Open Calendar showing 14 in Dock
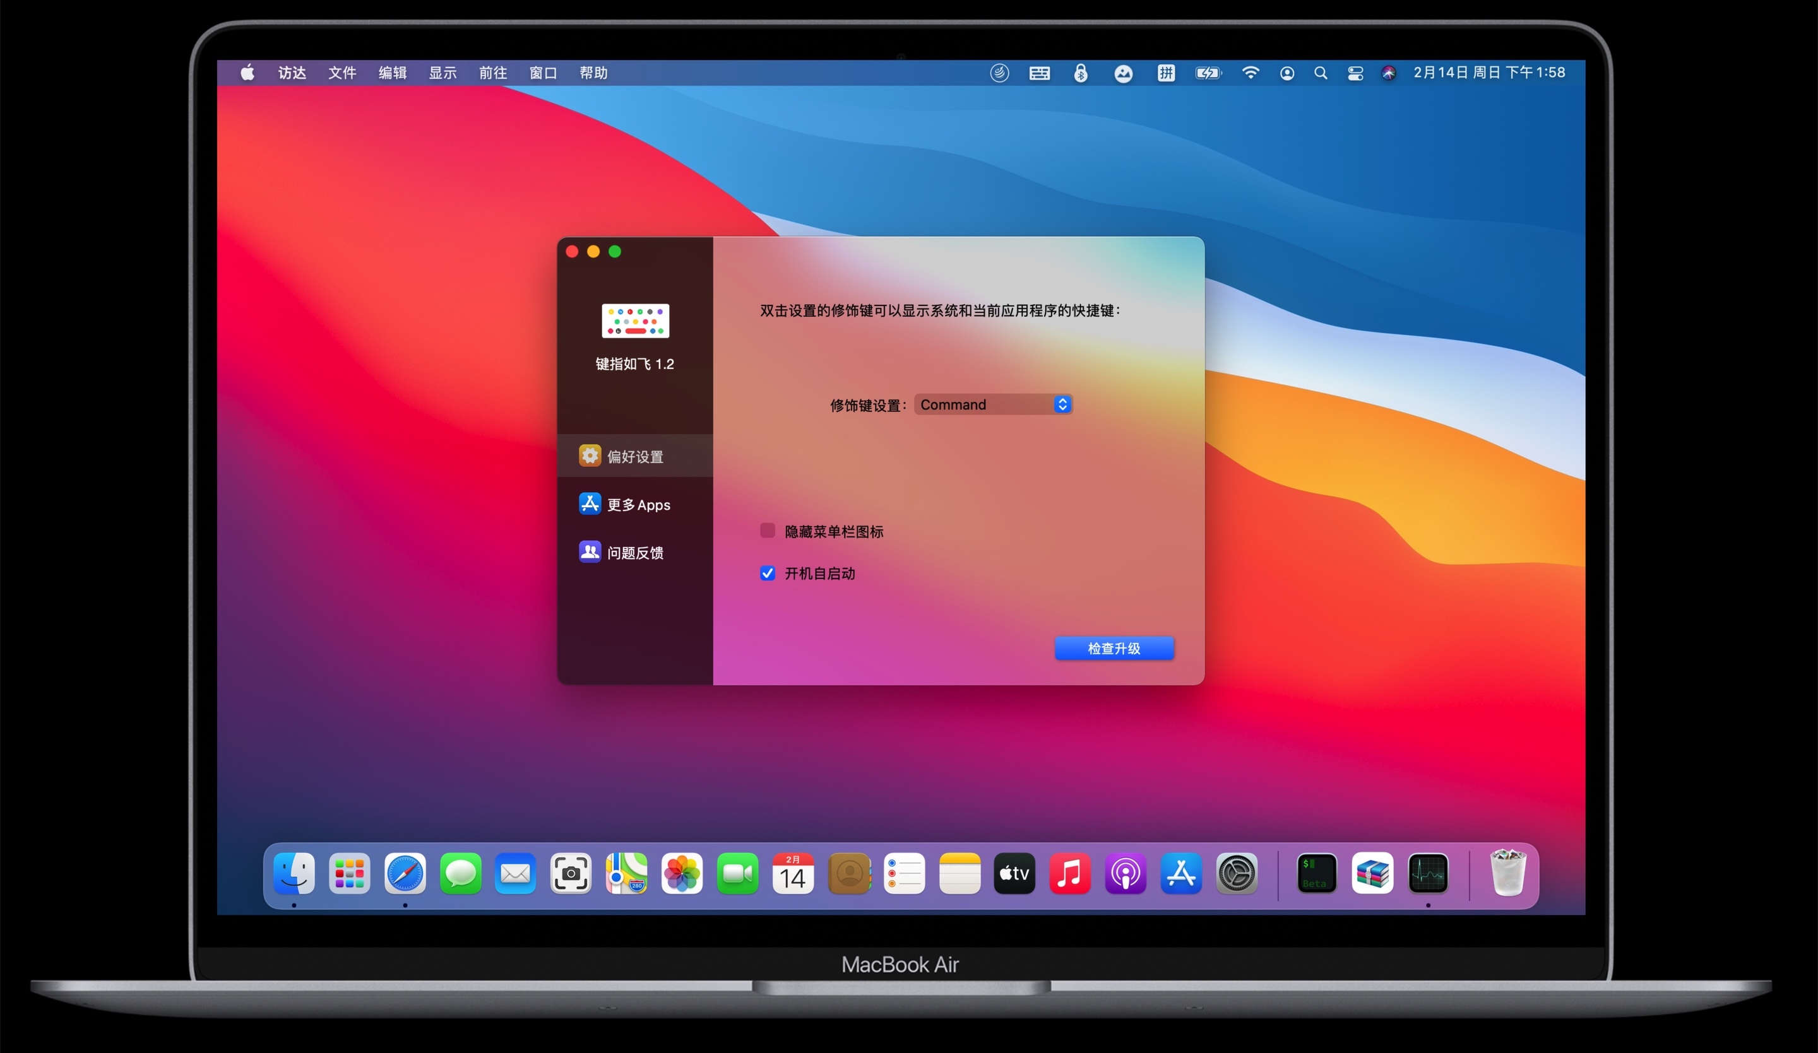 click(x=793, y=873)
